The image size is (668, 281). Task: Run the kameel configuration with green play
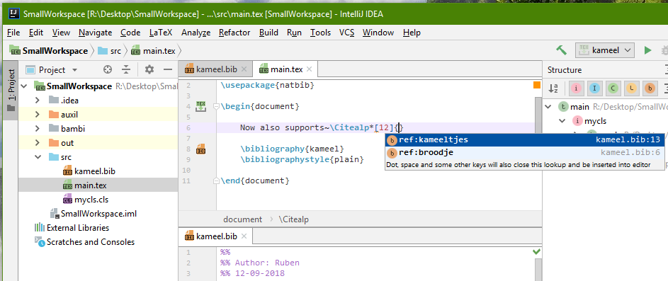(x=647, y=50)
